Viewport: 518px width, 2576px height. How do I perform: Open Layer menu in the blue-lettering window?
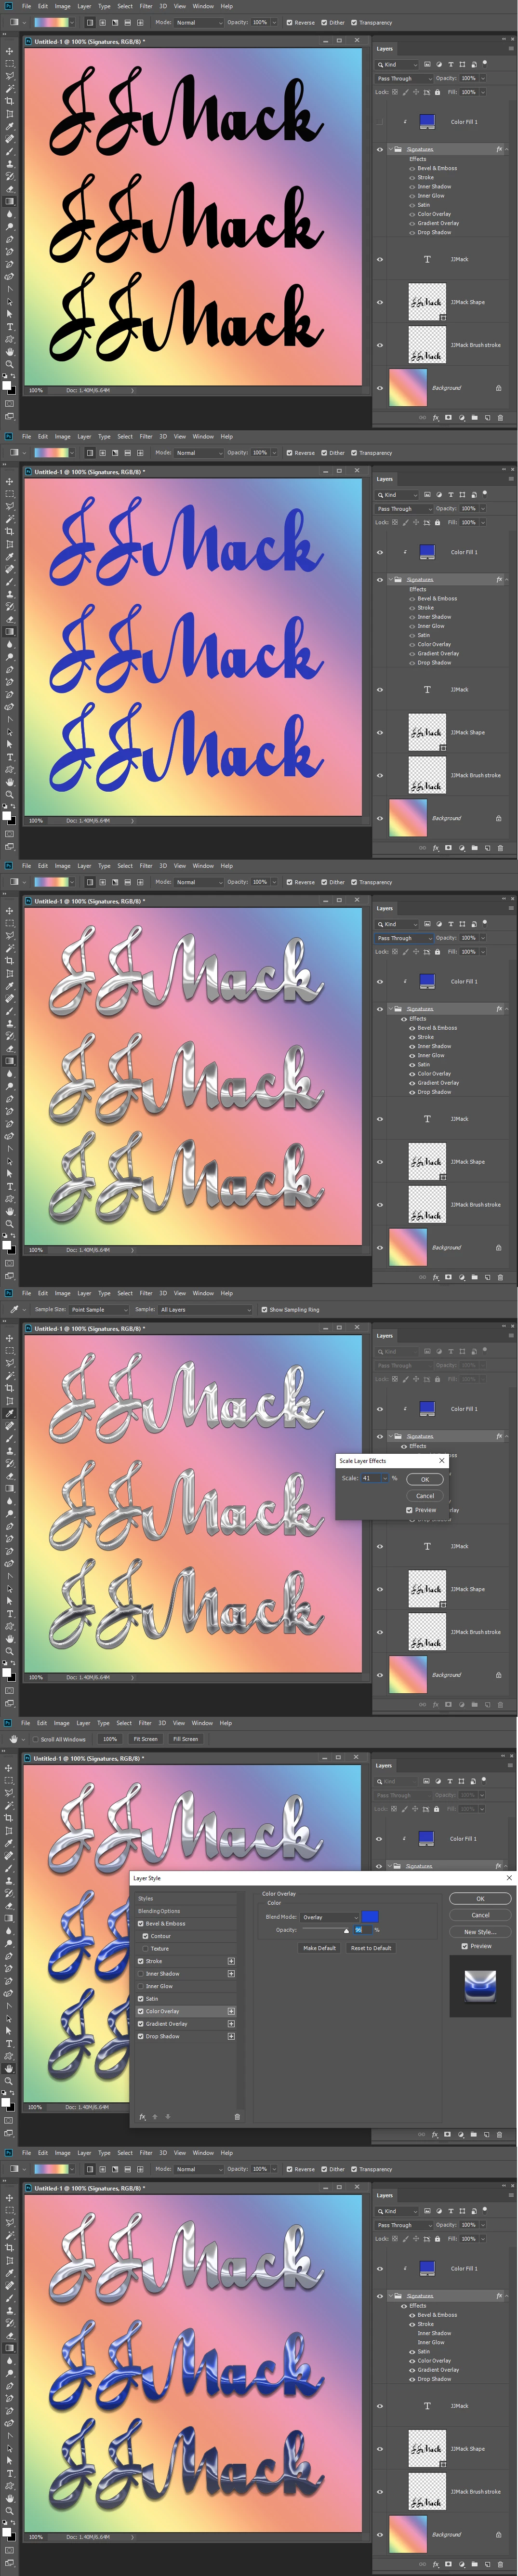click(84, 436)
